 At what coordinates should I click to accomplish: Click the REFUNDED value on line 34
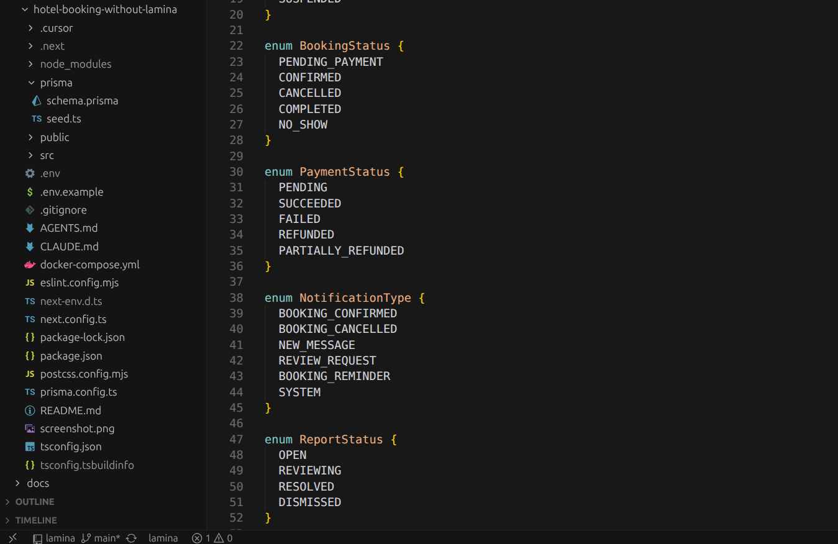coord(306,234)
